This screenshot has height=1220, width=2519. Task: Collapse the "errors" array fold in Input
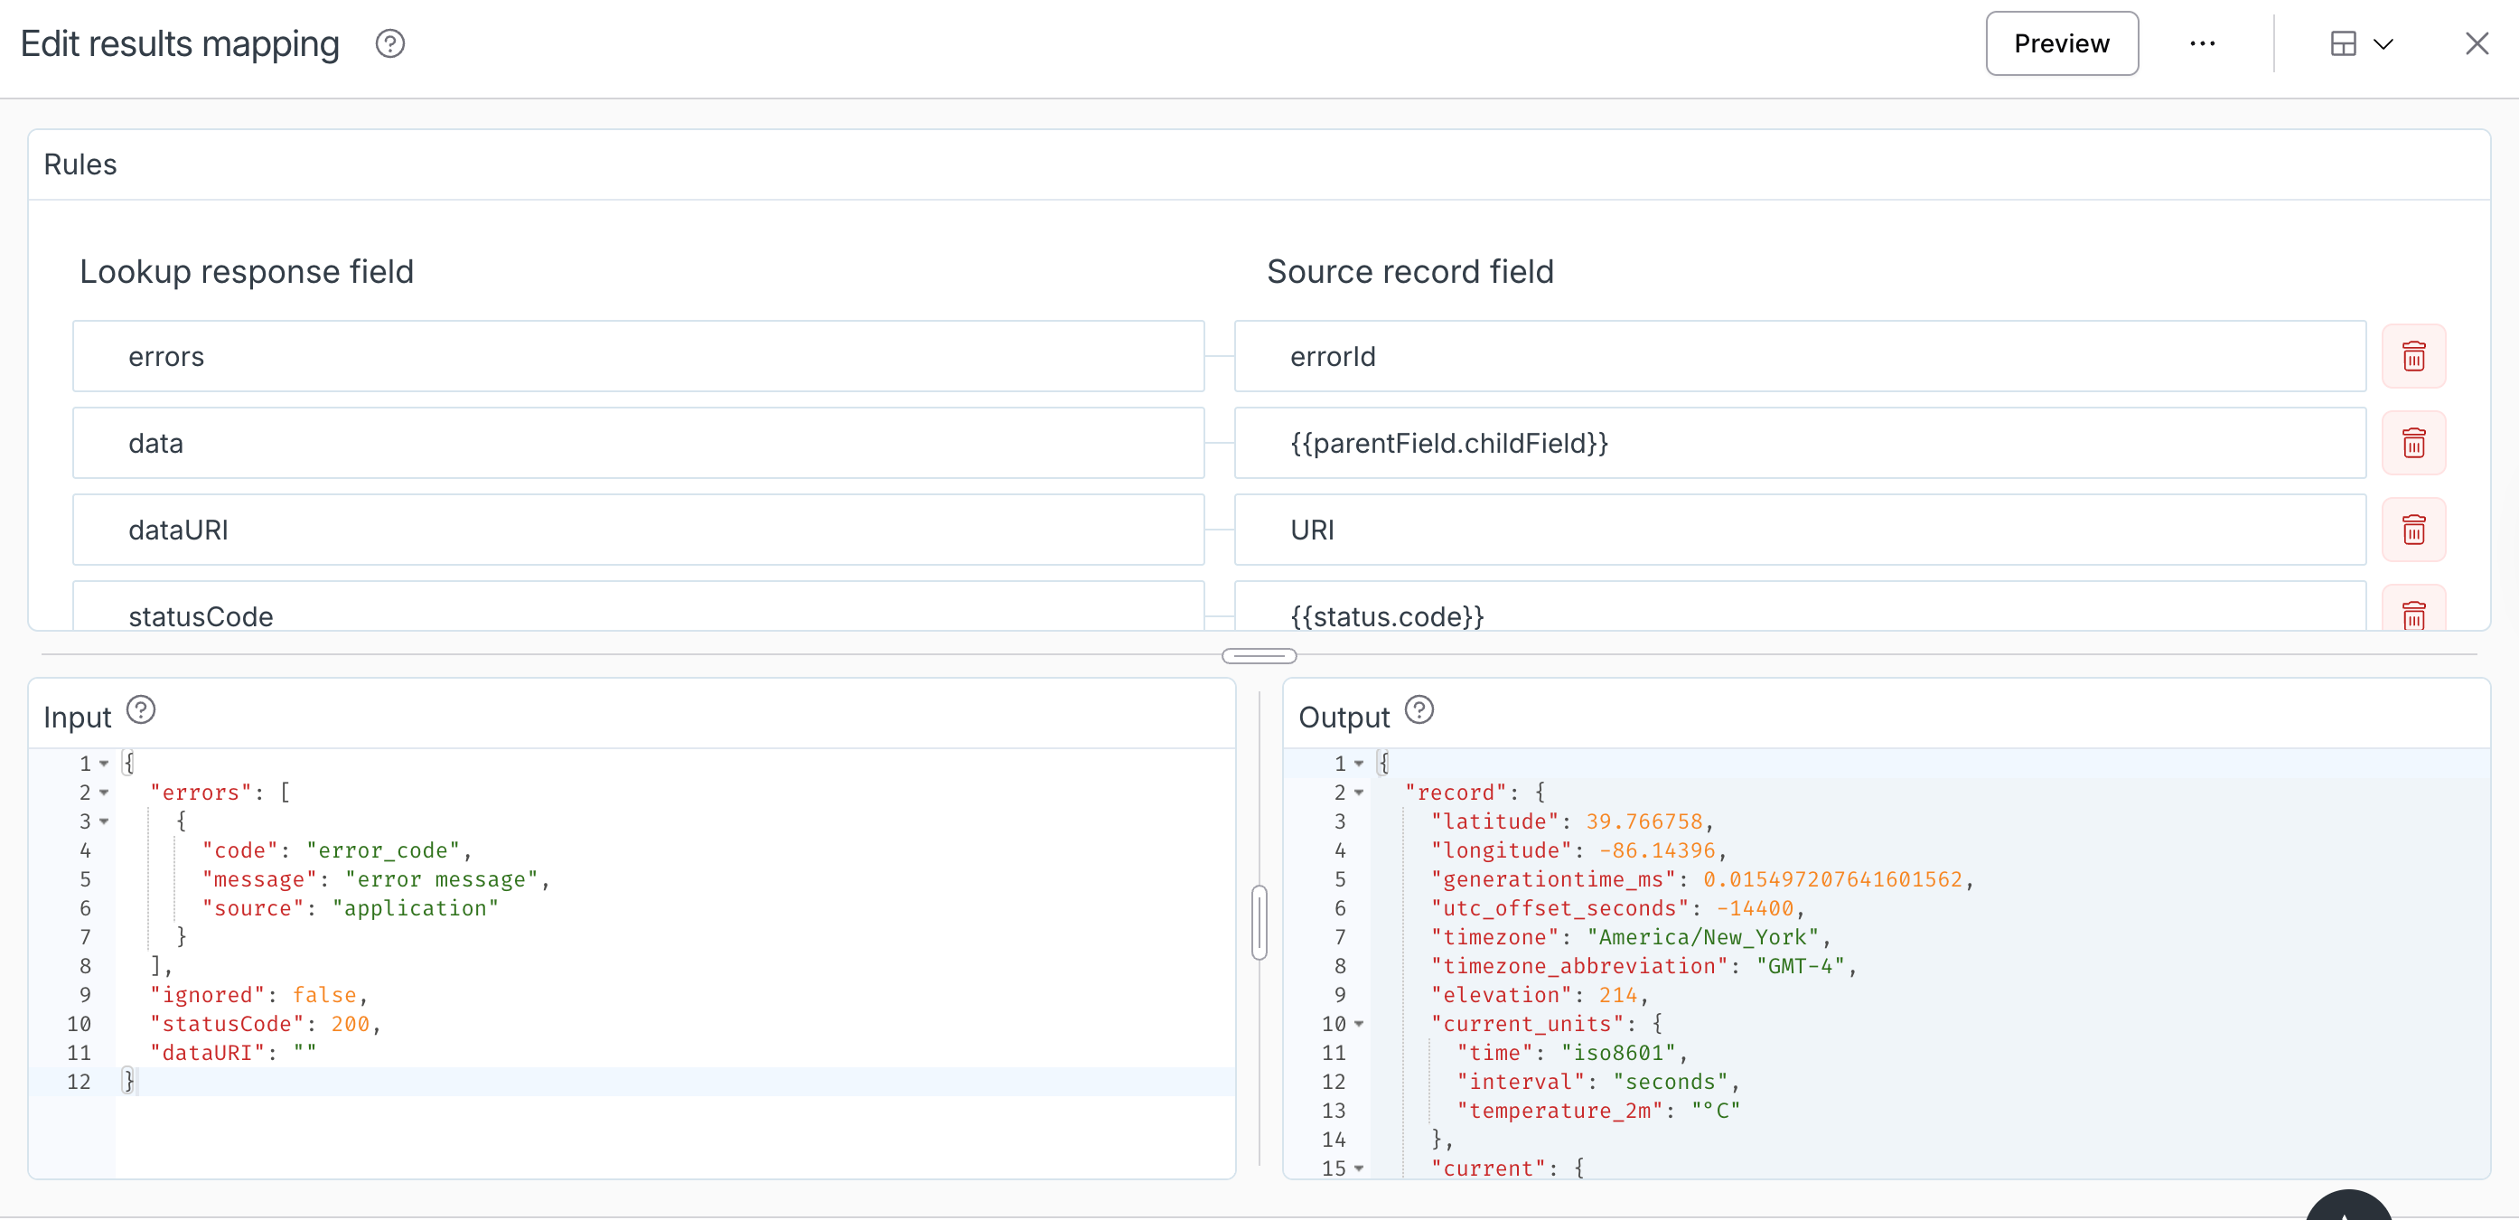(x=104, y=793)
